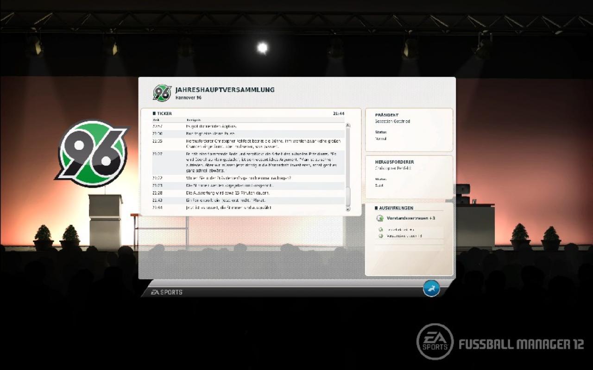Click the 21:44 clock in ticker header
Screen dimensions: 593x370
coord(339,113)
